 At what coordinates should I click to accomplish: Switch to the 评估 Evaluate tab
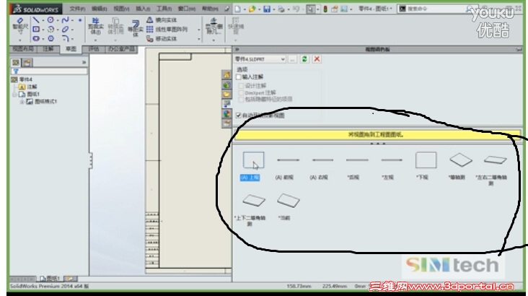(94, 49)
